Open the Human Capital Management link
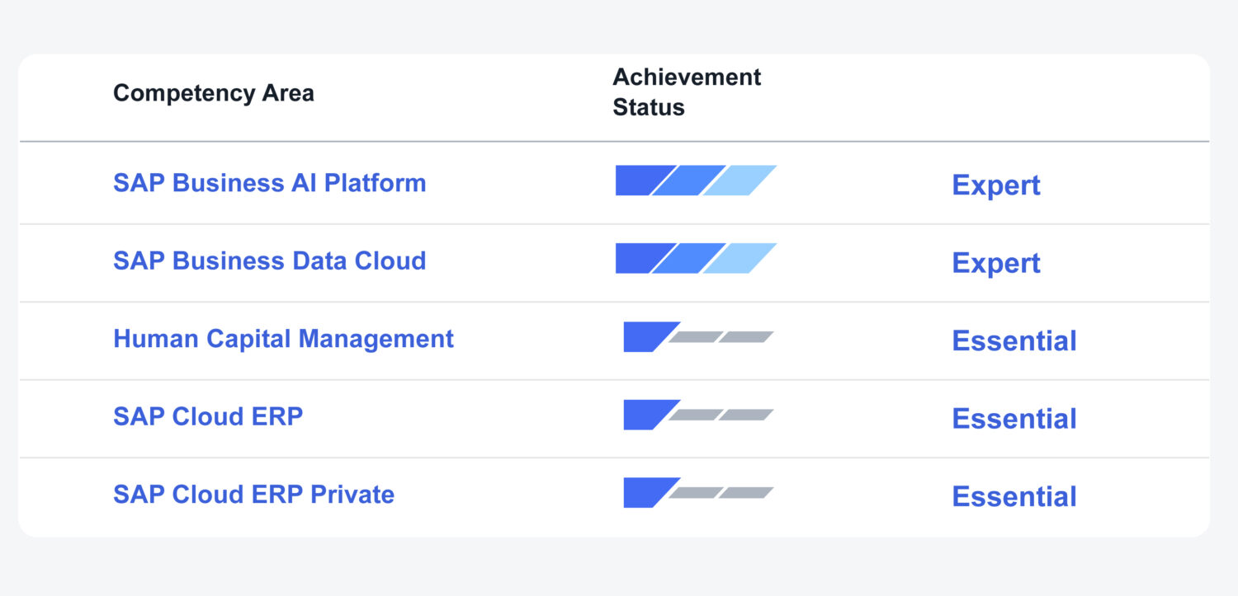Viewport: 1238px width, 596px height. [283, 338]
